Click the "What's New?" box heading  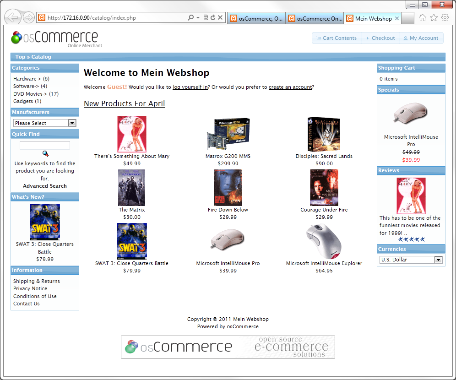coord(45,197)
